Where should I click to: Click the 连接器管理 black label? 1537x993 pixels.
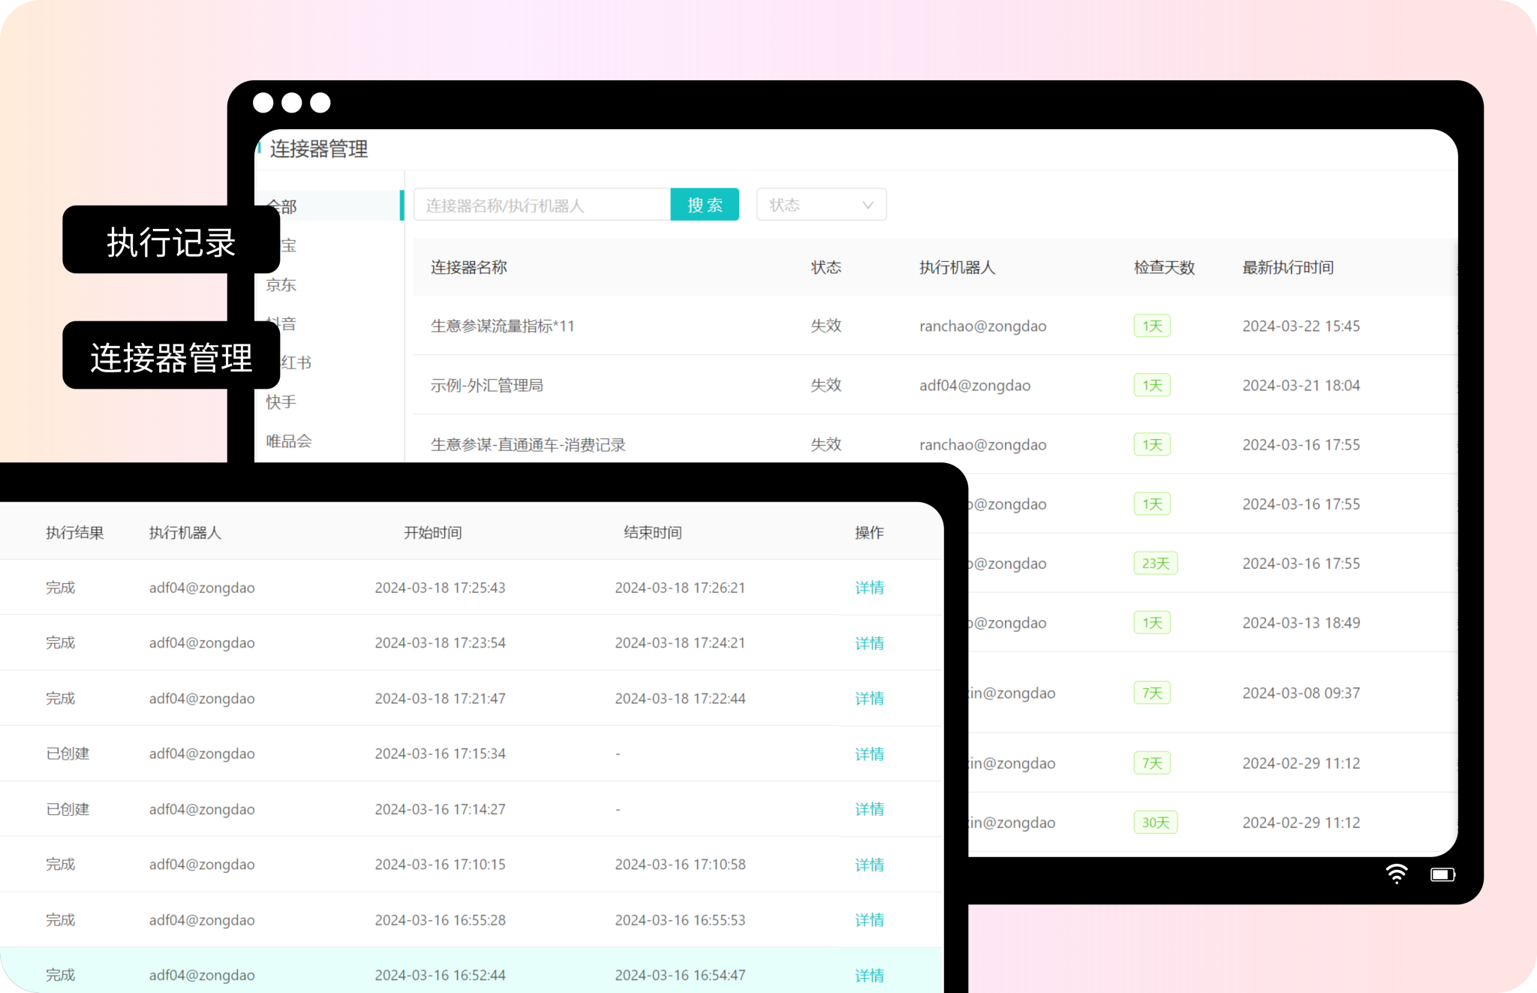[171, 357]
